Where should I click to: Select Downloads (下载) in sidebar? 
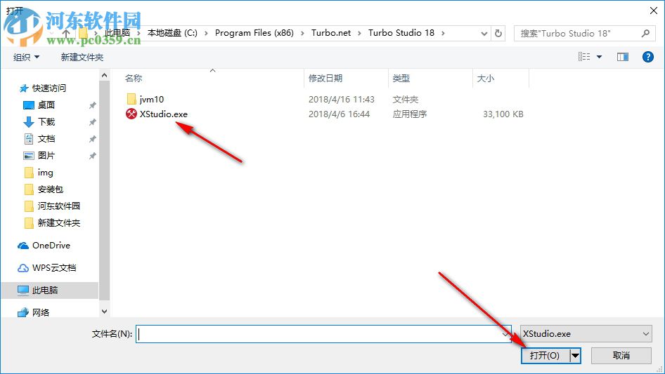[x=46, y=122]
